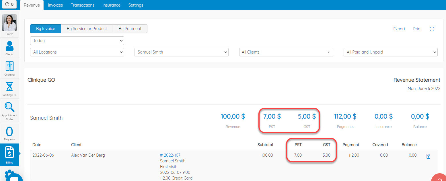Switch to the Invoices tab
The height and width of the screenshot is (181, 446).
coord(55,5)
